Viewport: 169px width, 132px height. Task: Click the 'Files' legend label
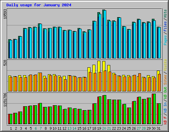click(165, 26)
